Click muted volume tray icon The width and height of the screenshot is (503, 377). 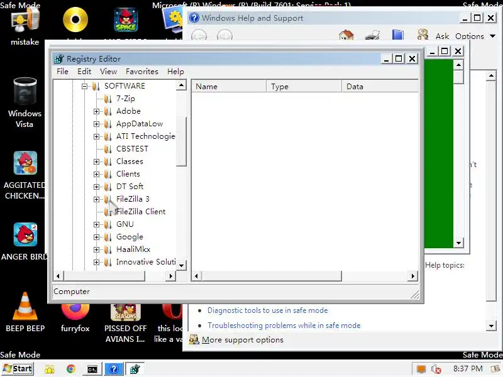point(436,369)
